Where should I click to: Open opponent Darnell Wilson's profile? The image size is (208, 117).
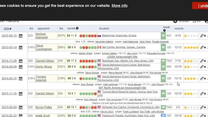tap(45, 61)
